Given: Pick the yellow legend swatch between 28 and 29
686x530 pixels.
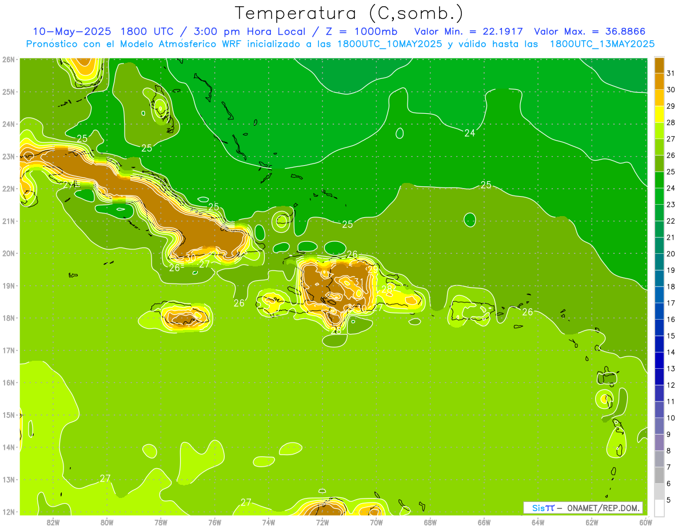Looking at the screenshot, I should pyautogui.click(x=659, y=114).
